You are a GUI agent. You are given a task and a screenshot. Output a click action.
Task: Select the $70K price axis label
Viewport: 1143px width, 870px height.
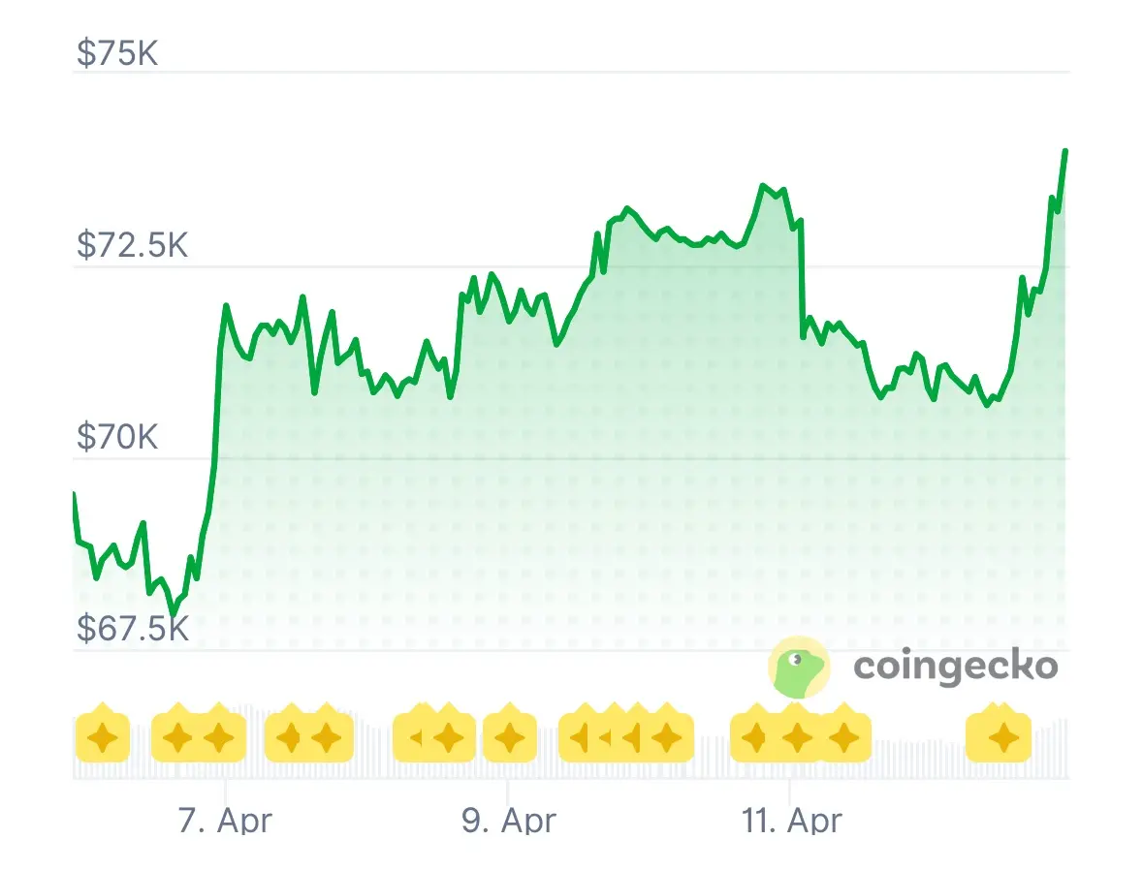[117, 438]
